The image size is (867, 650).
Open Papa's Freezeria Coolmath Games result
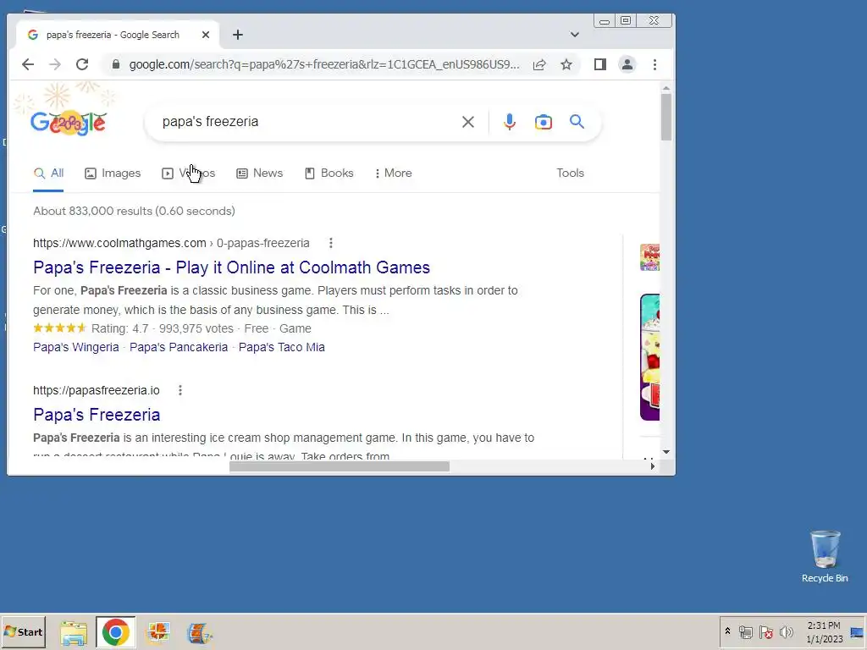[231, 267]
